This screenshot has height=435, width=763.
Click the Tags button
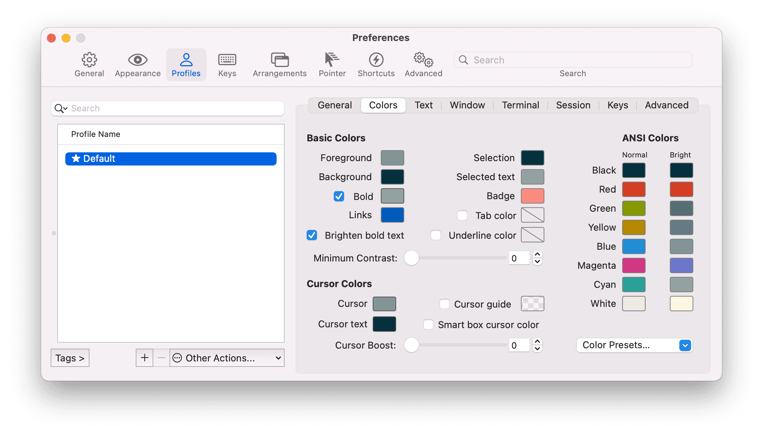point(70,358)
